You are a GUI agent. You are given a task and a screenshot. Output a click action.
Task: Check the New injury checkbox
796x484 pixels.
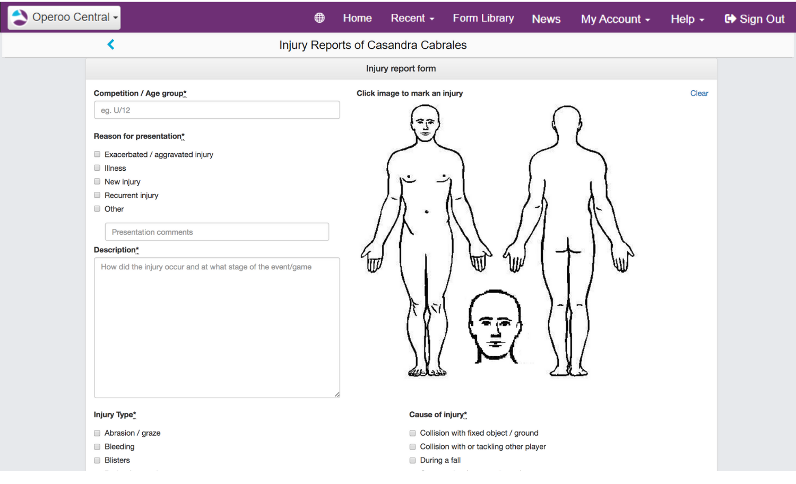[x=97, y=182]
